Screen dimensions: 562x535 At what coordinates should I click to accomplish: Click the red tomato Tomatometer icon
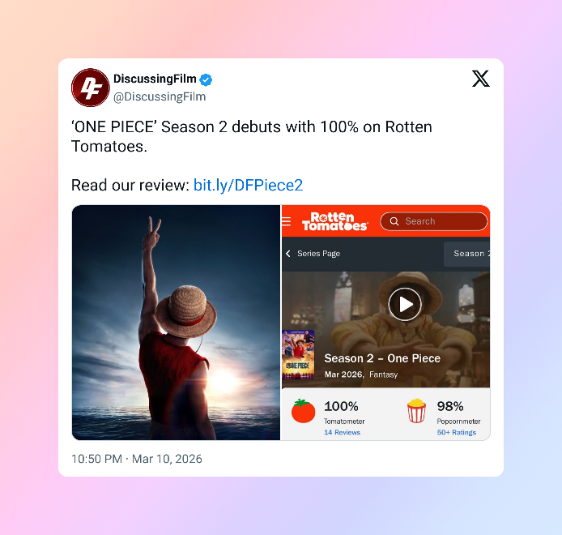click(303, 411)
